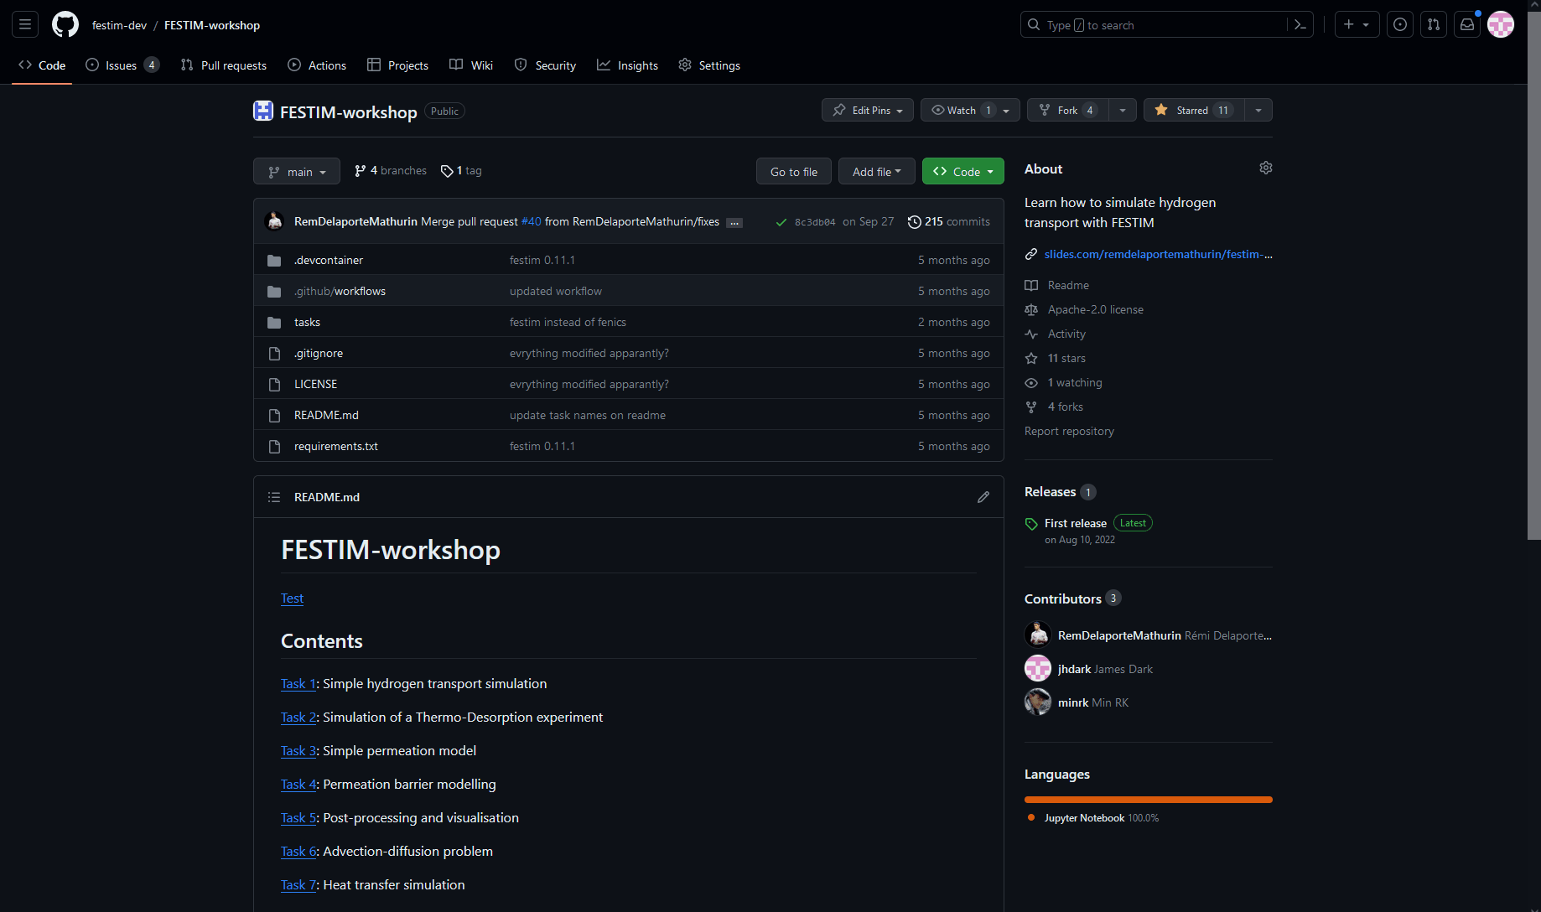Toggle the Watch subscription button
The image size is (1541, 912).
(x=970, y=110)
